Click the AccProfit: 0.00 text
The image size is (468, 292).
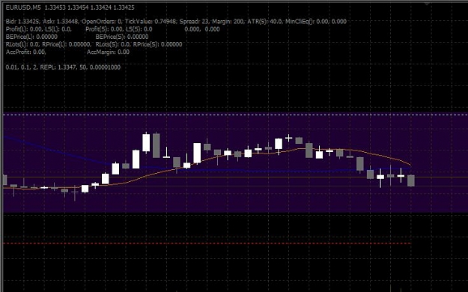(25, 52)
